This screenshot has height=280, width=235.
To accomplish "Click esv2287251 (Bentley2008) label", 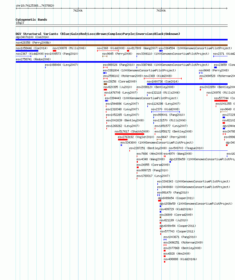I will click(x=148, y=148).
